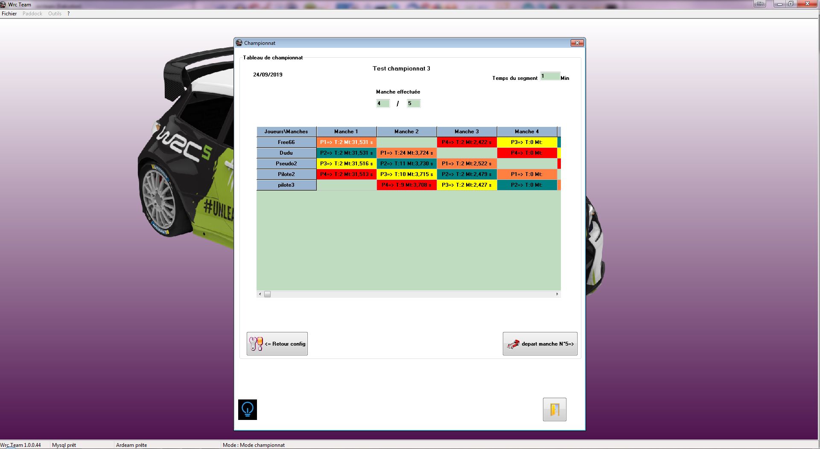The image size is (820, 449).
Task: Click the race car icon on depart manche
Action: 513,344
